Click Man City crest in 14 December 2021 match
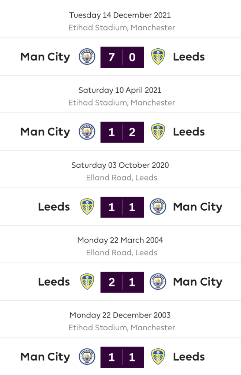Image resolution: width=241 pixels, height=375 pixels. tap(87, 57)
